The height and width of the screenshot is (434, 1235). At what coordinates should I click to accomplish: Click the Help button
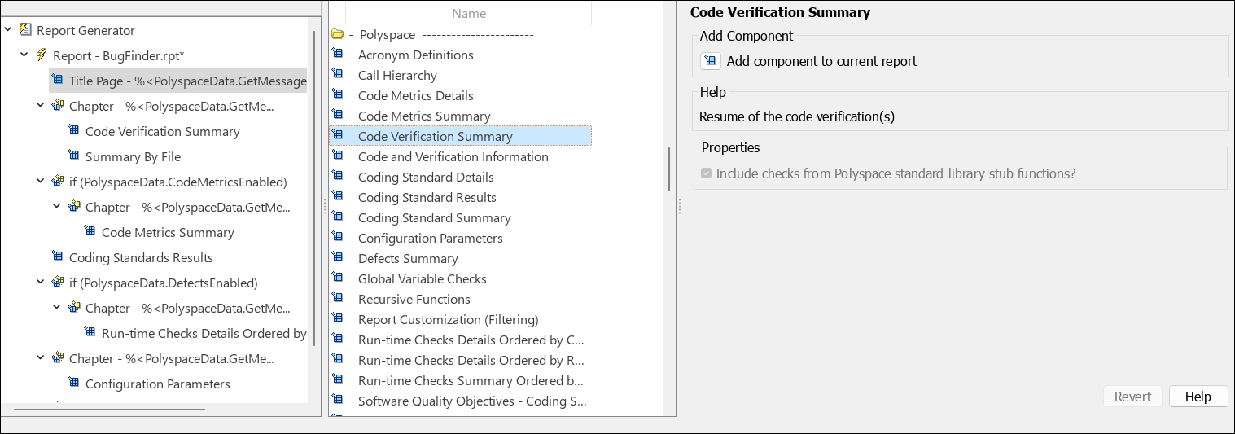click(x=1198, y=397)
